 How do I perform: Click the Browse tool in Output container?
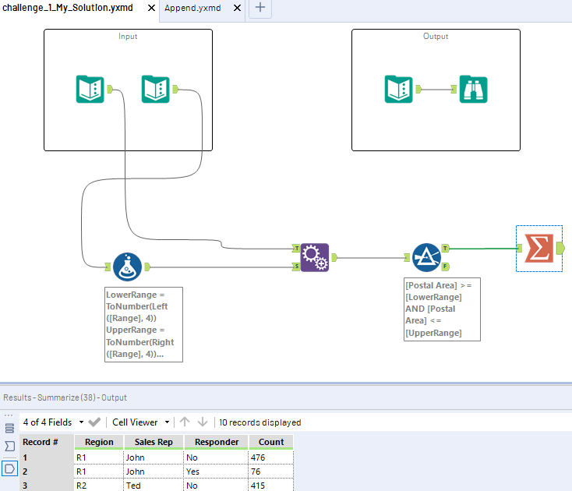pyautogui.click(x=473, y=89)
